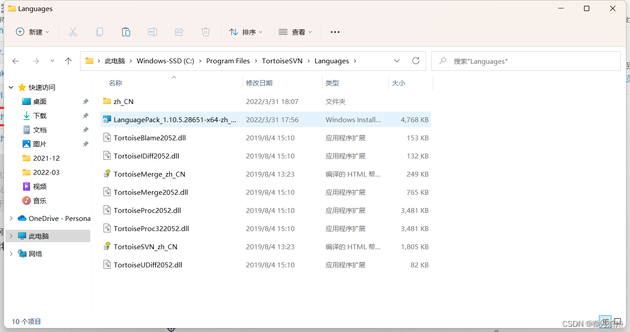Click the Cut scissors icon
This screenshot has height=332, width=630.
[73, 32]
